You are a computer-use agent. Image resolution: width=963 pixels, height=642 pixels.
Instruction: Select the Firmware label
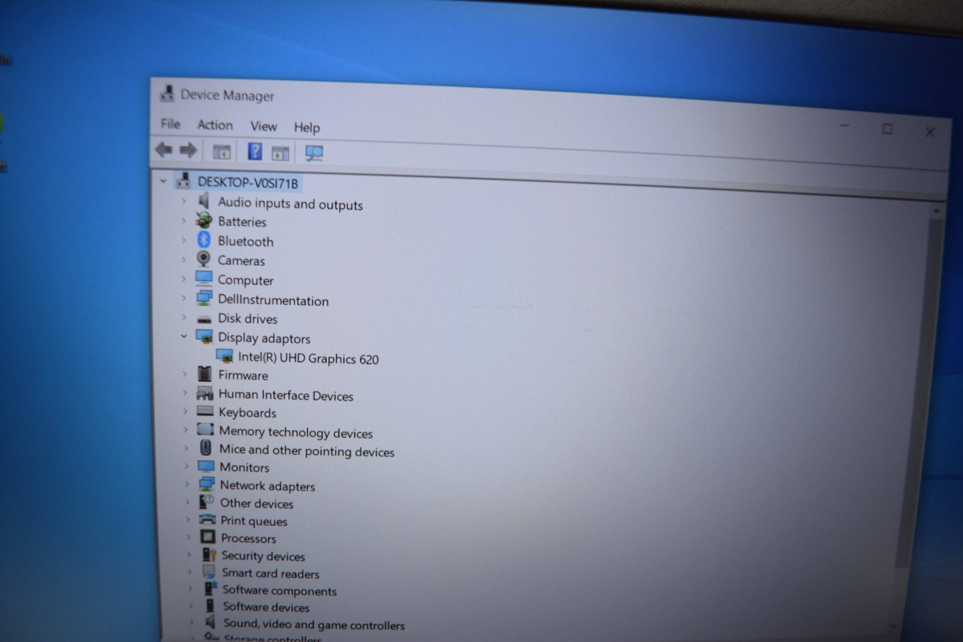243,375
